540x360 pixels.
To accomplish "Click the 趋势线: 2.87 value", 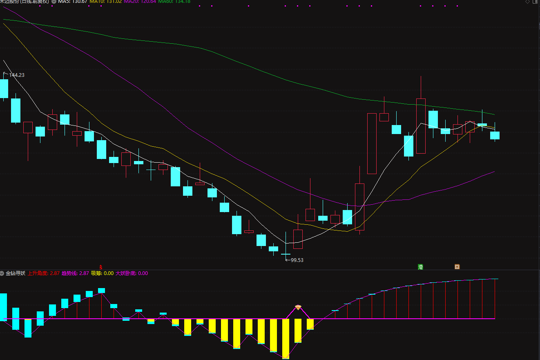I will 75,273.
